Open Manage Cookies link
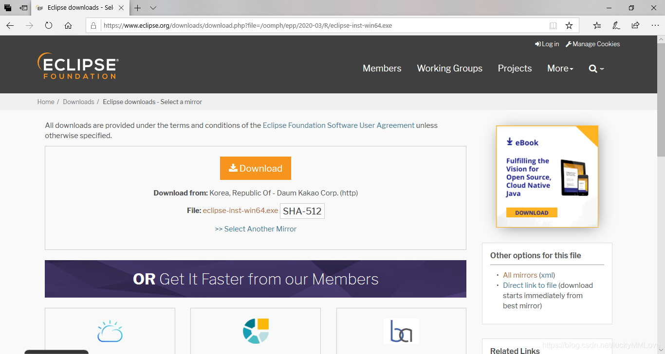This screenshot has height=354, width=665. click(x=592, y=44)
